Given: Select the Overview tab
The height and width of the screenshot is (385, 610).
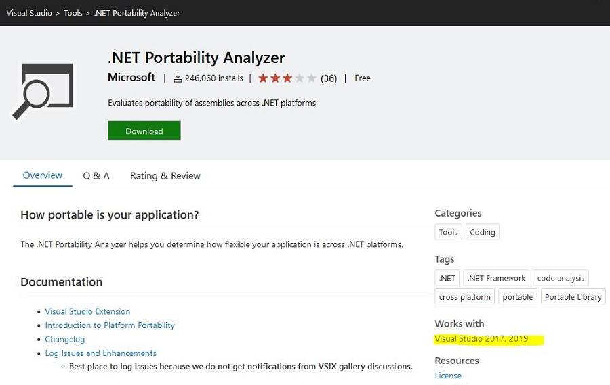Looking at the screenshot, I should tap(43, 175).
